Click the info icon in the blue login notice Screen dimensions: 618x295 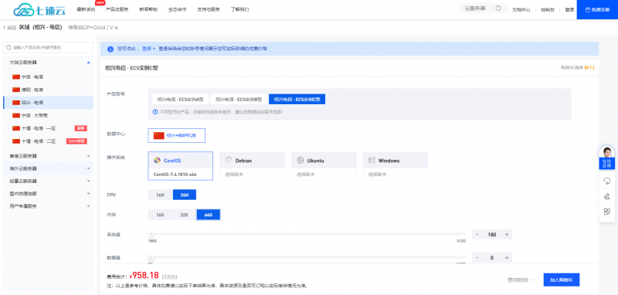(110, 49)
